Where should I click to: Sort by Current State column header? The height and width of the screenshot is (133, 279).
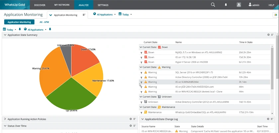(150, 42)
